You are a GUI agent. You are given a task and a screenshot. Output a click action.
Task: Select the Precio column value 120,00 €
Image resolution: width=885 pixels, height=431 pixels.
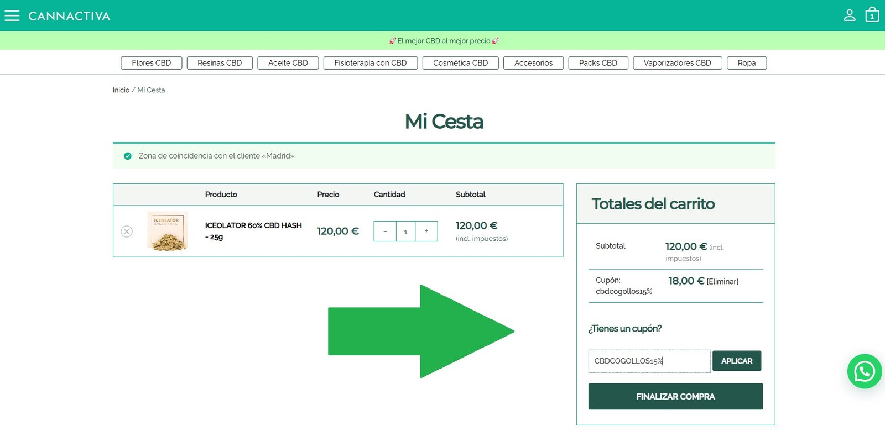[x=338, y=232]
